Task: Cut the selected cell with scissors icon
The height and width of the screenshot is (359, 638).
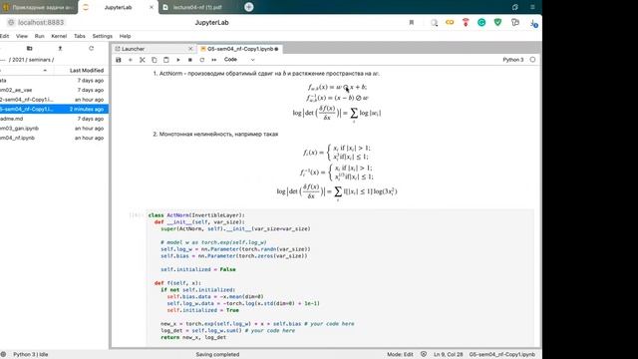Action: click(x=143, y=60)
